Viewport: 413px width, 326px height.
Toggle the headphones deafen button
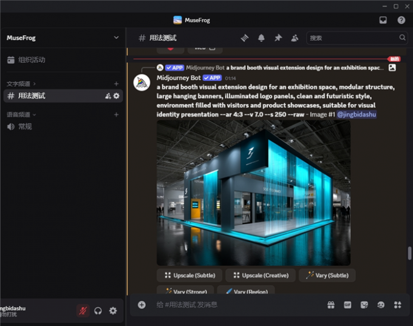(98, 311)
